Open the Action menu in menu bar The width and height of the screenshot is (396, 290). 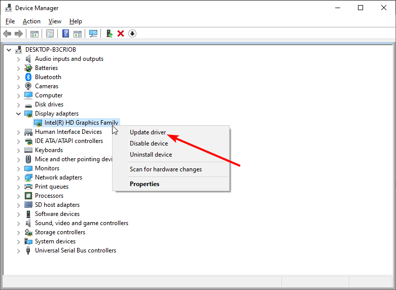[31, 21]
